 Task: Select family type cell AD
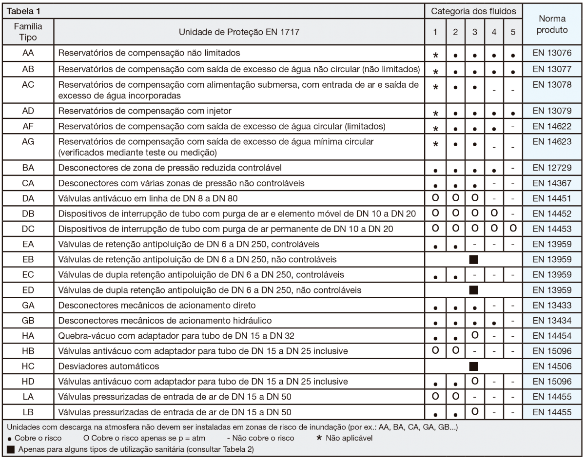pos(28,111)
